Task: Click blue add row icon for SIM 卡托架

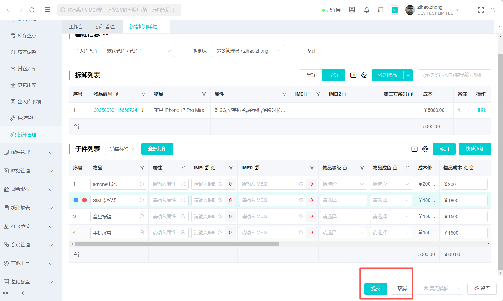Action: click(76, 200)
